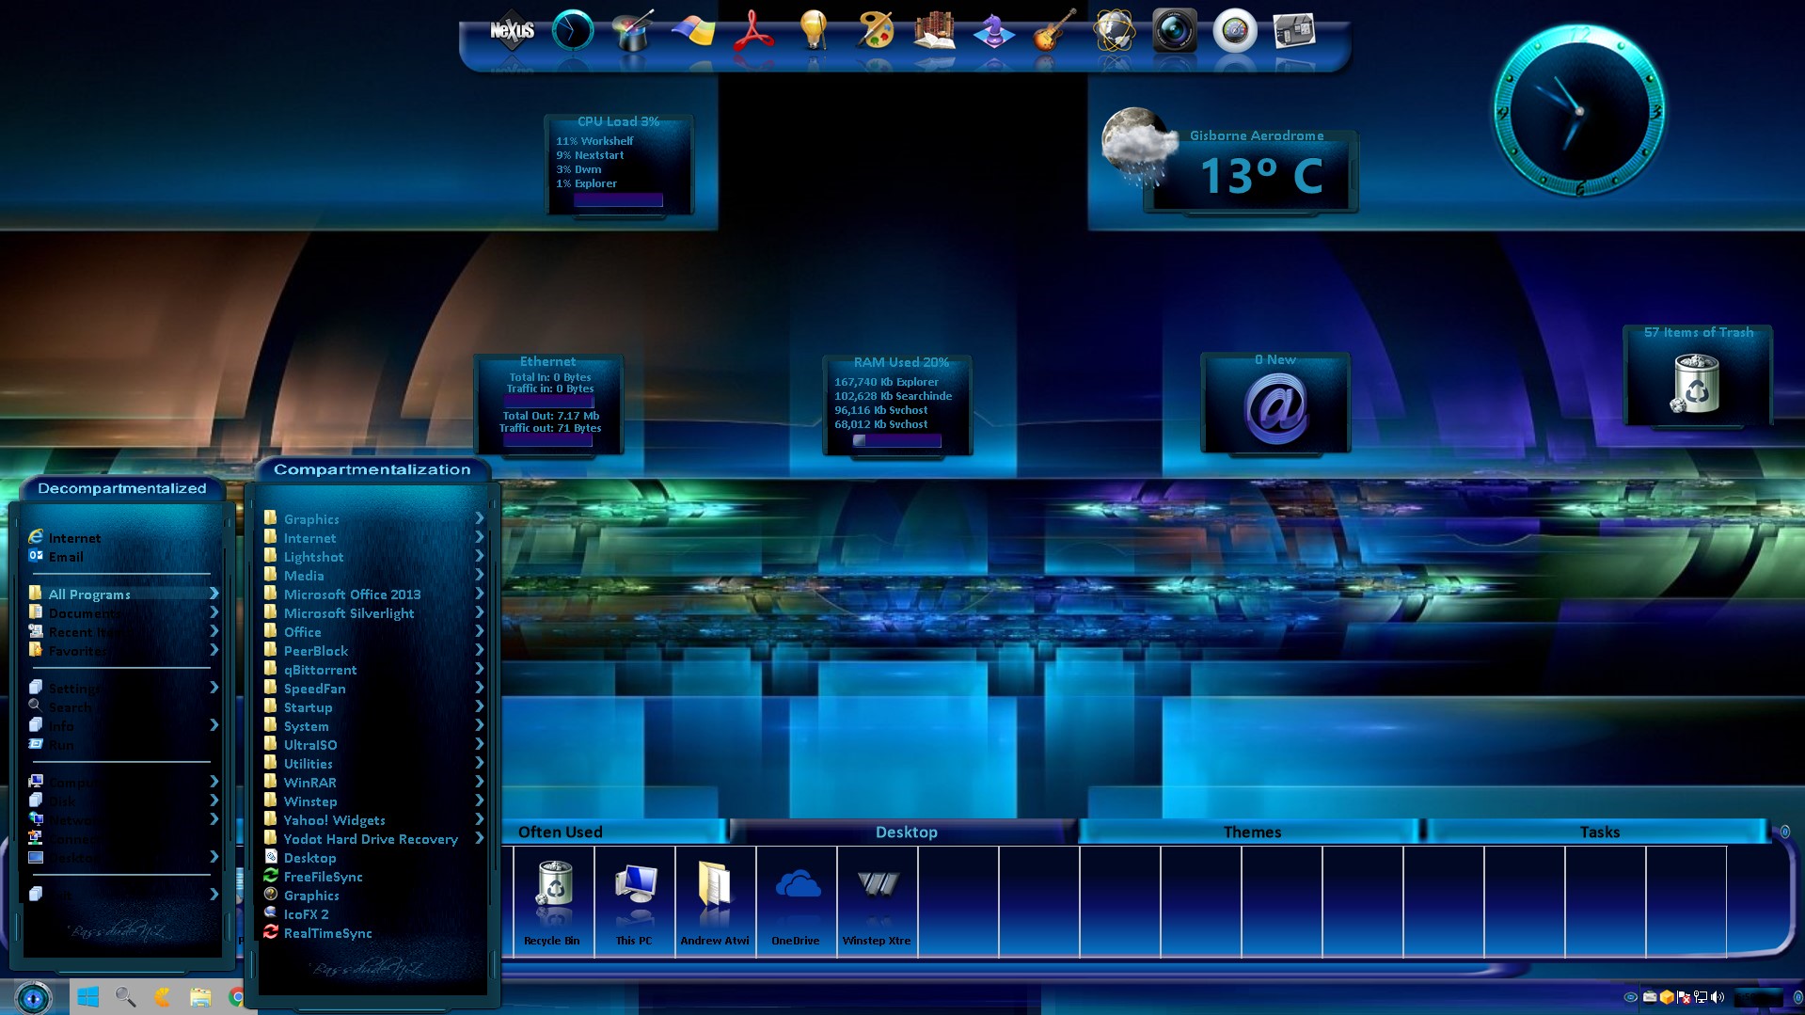The width and height of the screenshot is (1805, 1015).
Task: Open the Tasks tab
Action: click(1599, 832)
